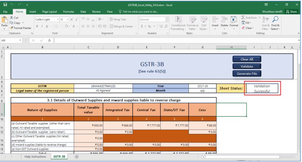302x162 pixels.
Task: Click the insert function fx icon
Action: coord(49,40)
